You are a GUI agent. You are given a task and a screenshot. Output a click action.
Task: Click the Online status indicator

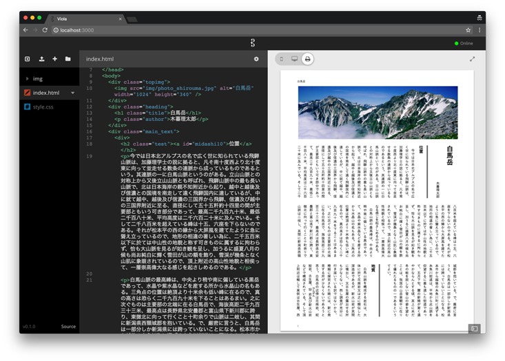tap(464, 43)
